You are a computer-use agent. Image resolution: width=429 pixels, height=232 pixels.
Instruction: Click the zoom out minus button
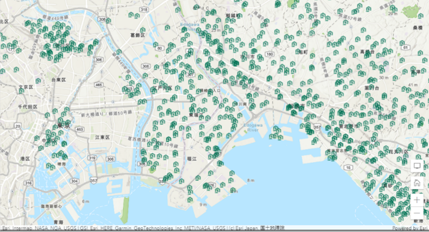[417, 213]
